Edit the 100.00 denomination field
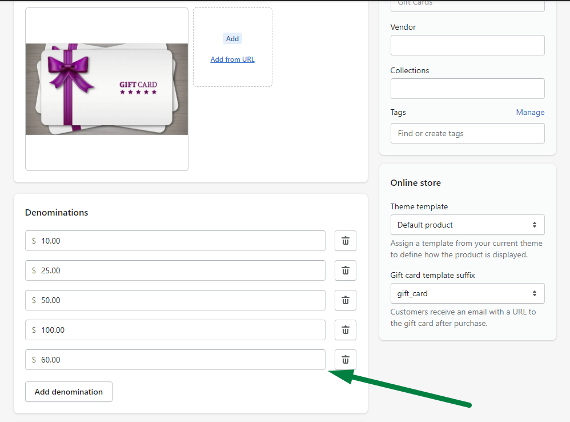570x422 pixels. tap(175, 331)
